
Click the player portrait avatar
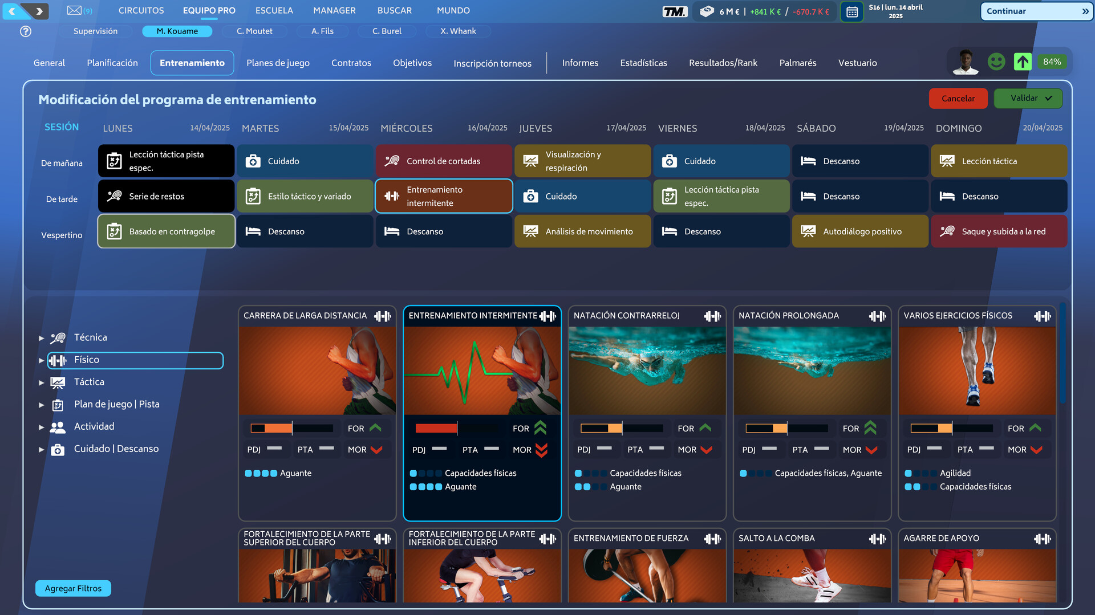pos(966,62)
